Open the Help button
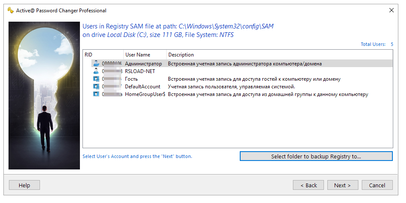Screen dimensions: 406x203 click(24, 185)
